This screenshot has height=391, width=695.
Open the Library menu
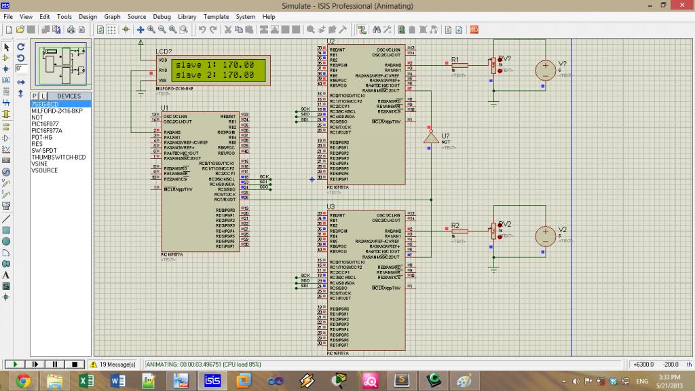point(187,16)
